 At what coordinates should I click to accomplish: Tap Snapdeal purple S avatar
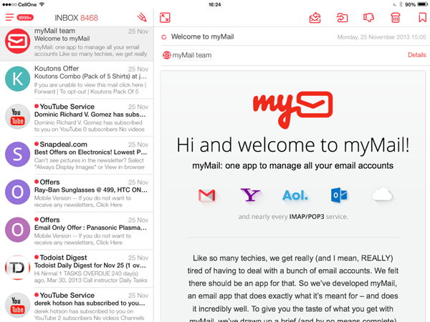tap(17, 155)
